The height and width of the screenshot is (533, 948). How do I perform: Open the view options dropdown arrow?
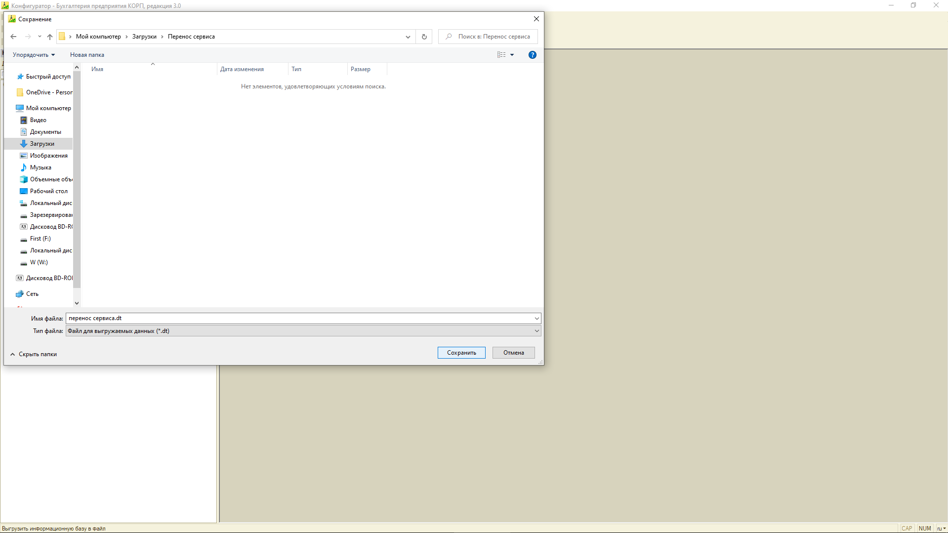[x=512, y=55]
